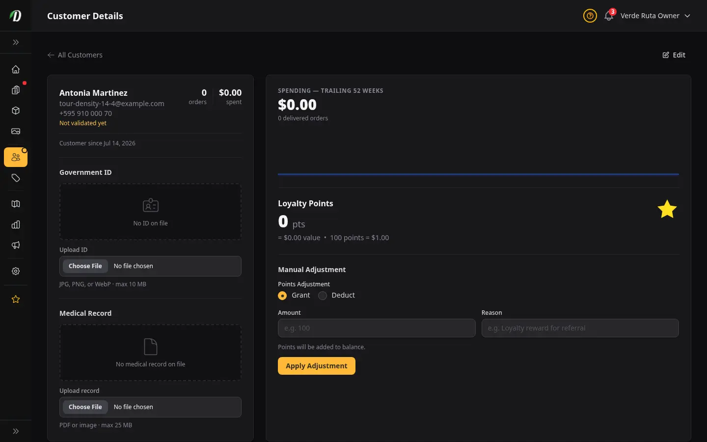Open the help question mark icon
Screen dimensions: 707x442
[x=590, y=16]
